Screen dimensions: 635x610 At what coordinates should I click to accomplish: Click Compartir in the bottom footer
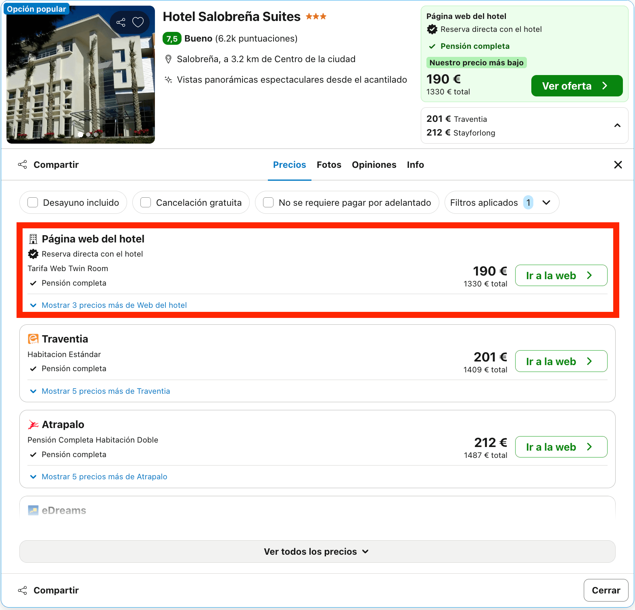48,590
